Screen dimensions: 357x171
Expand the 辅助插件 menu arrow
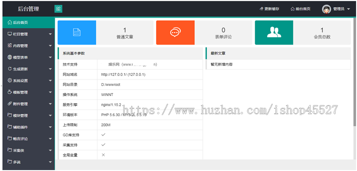(x=50, y=127)
